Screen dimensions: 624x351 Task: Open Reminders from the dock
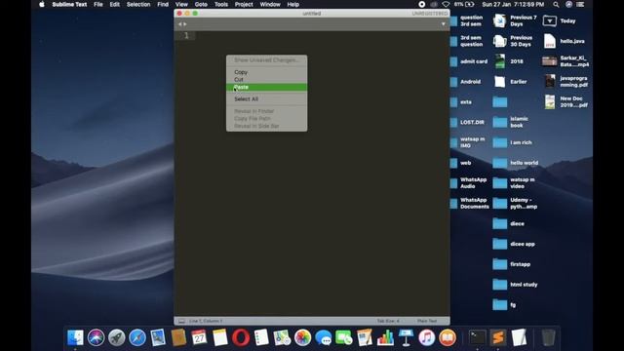(x=261, y=338)
